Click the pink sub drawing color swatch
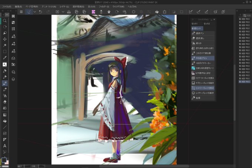The width and height of the screenshot is (252, 168). pyautogui.click(x=7, y=162)
